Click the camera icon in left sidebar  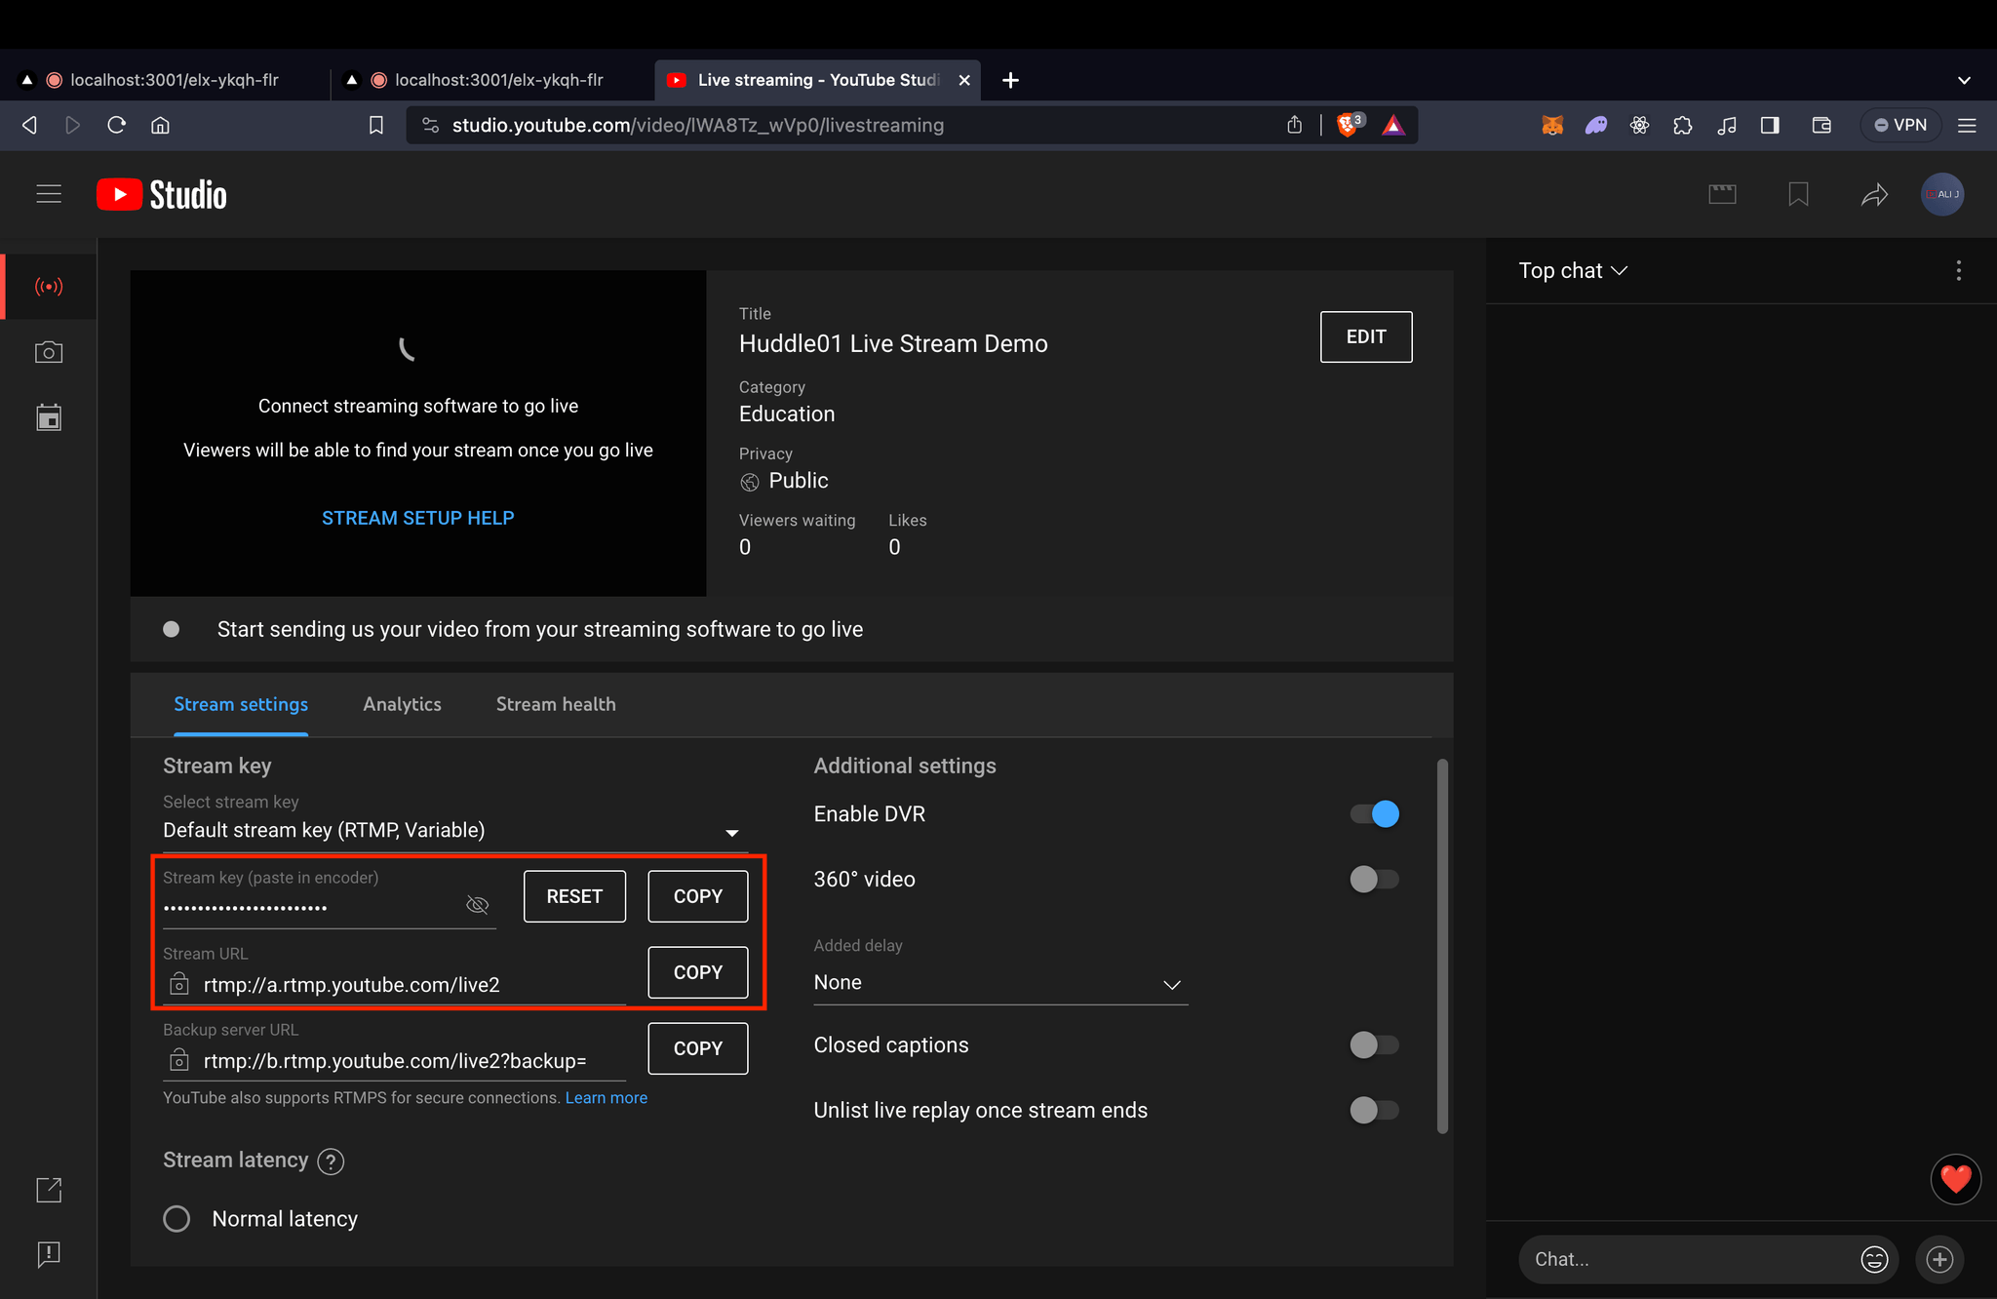[48, 352]
